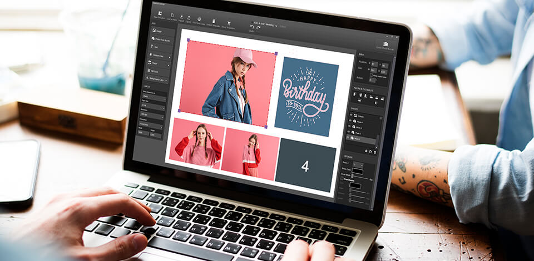Click the Size H field

coord(384,72)
